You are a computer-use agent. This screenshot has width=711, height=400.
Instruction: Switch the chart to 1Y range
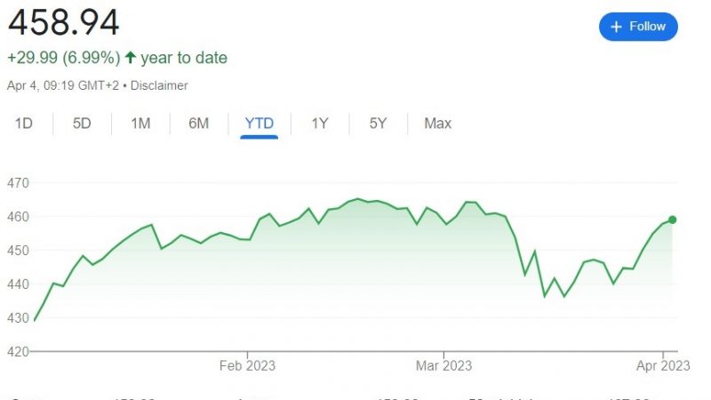coord(320,124)
